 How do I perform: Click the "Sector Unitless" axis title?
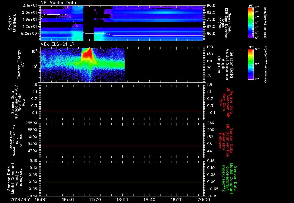[12, 23]
